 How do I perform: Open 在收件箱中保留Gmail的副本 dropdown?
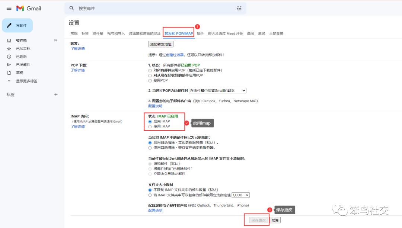[218, 91]
